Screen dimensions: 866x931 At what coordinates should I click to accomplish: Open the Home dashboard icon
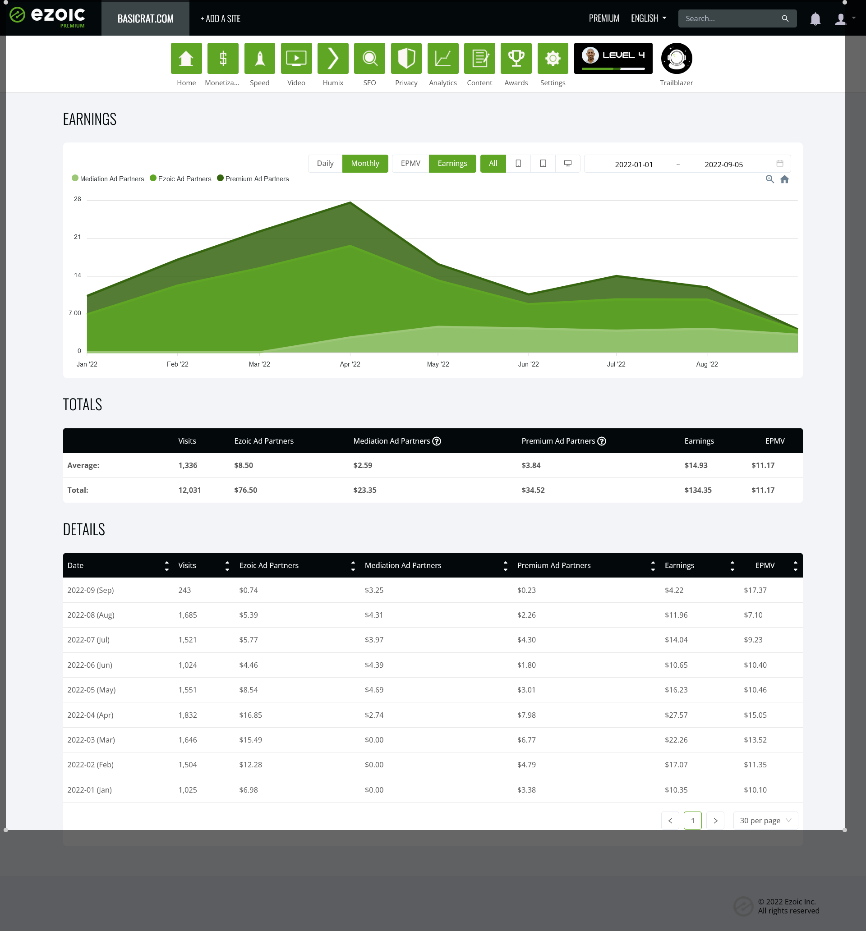tap(186, 58)
